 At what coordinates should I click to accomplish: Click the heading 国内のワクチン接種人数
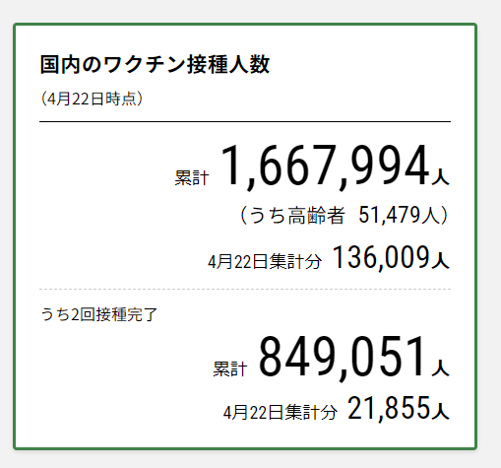(x=155, y=64)
